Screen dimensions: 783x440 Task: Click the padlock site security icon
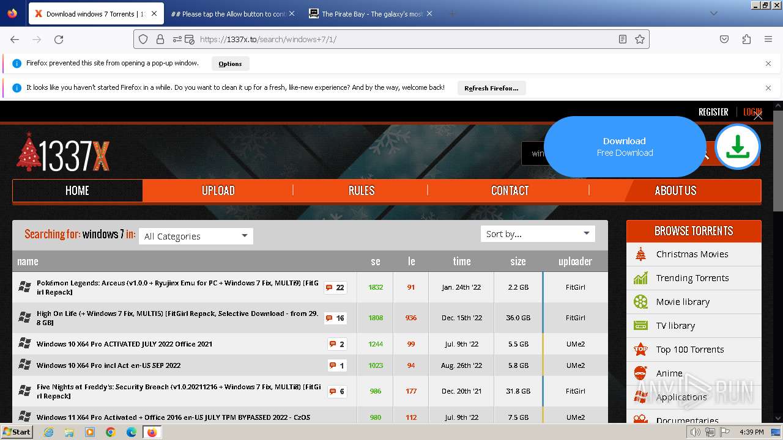click(160, 39)
